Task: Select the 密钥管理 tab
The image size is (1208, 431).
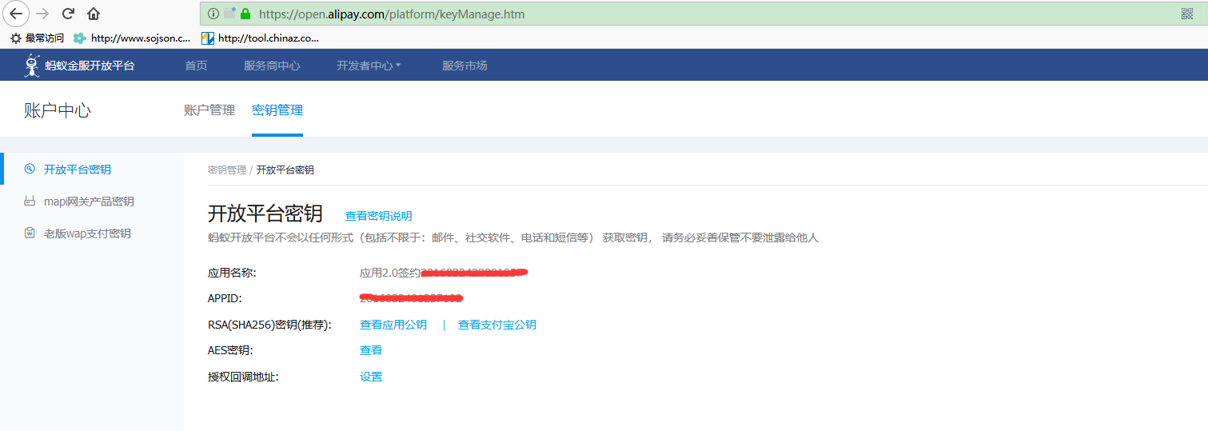Action: [x=277, y=110]
